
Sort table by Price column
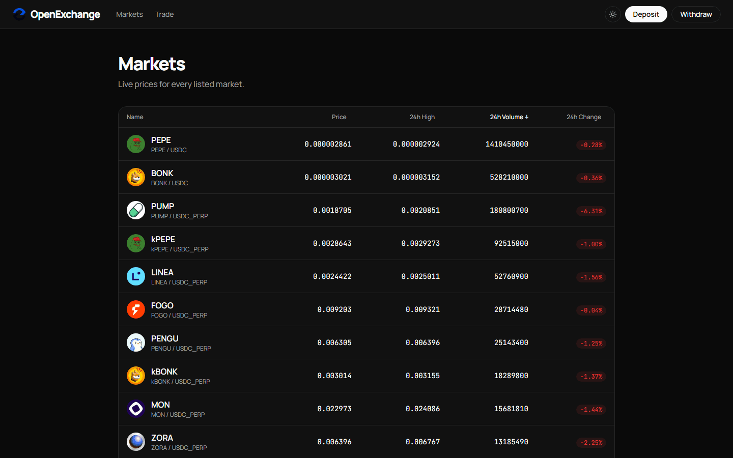pyautogui.click(x=339, y=117)
